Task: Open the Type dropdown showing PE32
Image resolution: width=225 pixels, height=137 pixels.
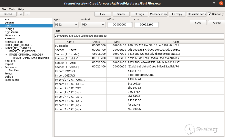Action: (66, 25)
